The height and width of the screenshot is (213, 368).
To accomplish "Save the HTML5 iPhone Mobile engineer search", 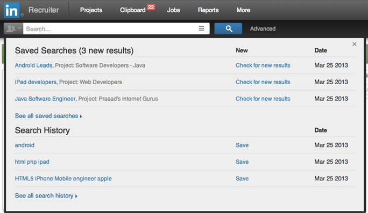I will 242,179.
